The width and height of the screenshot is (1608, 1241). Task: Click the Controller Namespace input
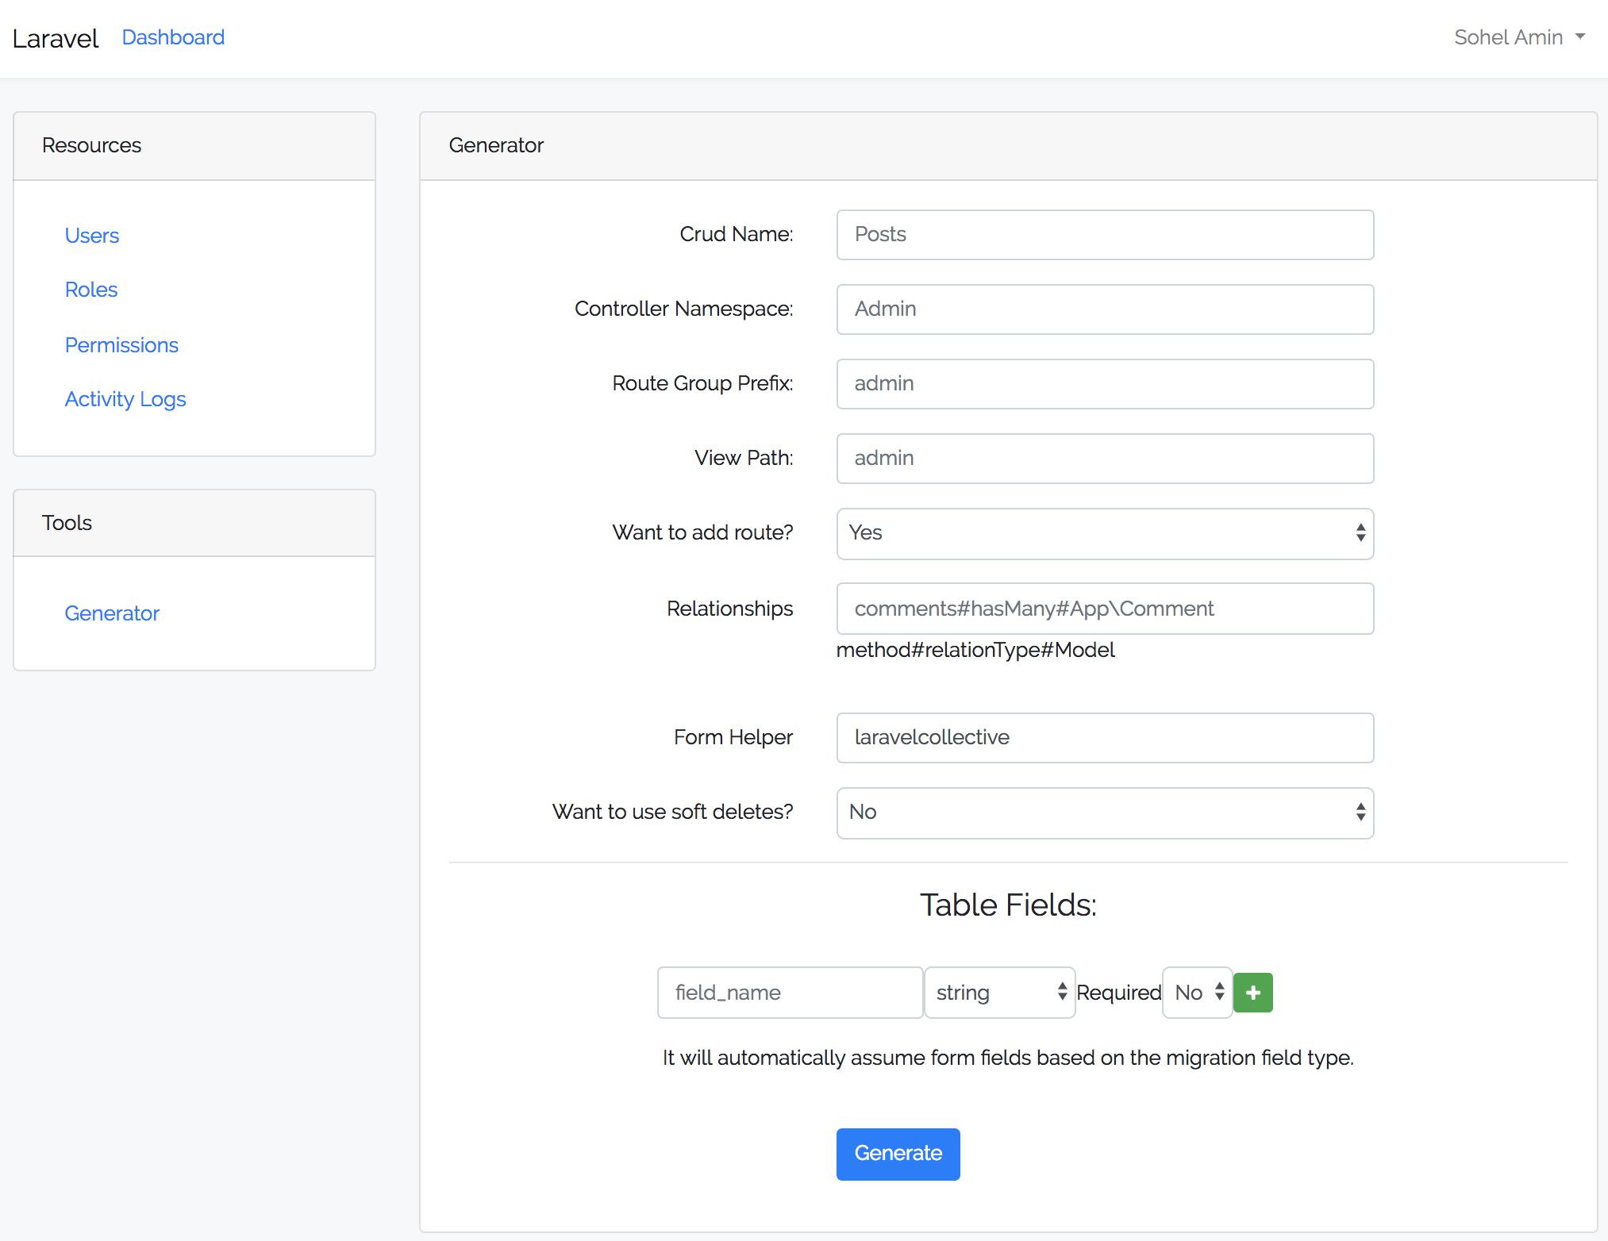coord(1104,309)
